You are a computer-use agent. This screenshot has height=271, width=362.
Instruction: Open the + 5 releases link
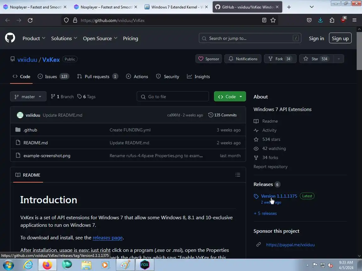265,213
